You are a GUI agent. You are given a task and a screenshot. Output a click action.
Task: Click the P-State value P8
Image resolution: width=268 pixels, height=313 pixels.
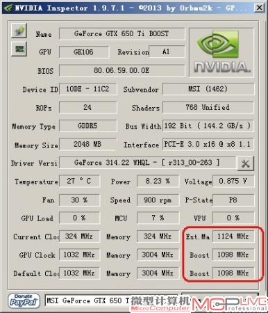coord(233,200)
